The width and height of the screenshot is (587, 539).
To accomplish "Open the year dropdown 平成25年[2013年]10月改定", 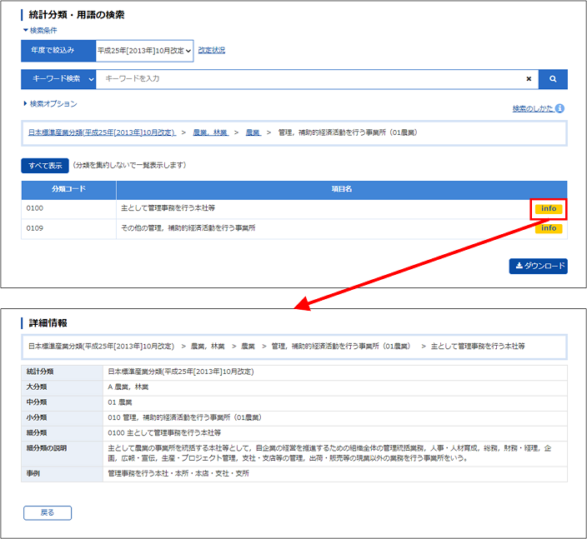I will pyautogui.click(x=144, y=51).
